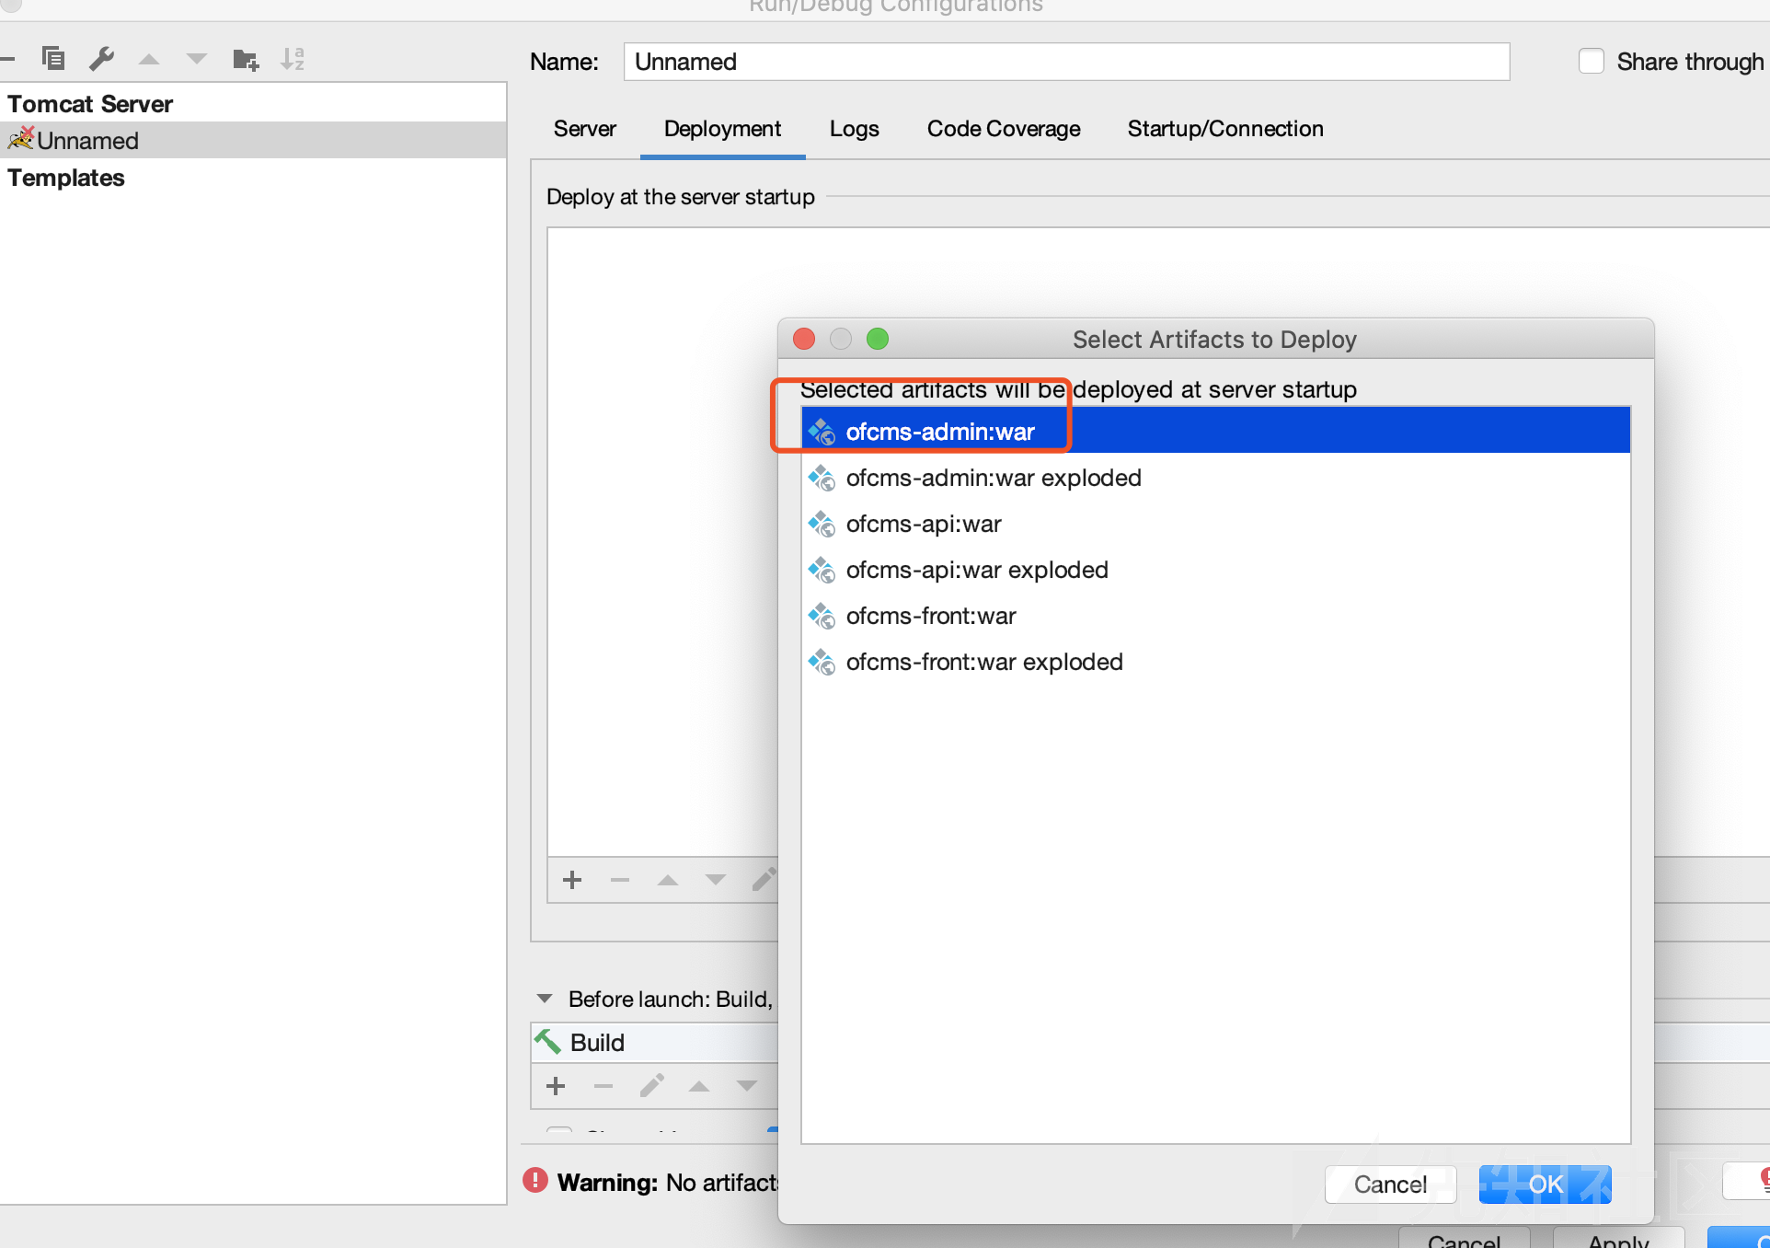Confirm artifact selection with OK
Image resolution: width=1770 pixels, height=1248 pixels.
(1546, 1184)
